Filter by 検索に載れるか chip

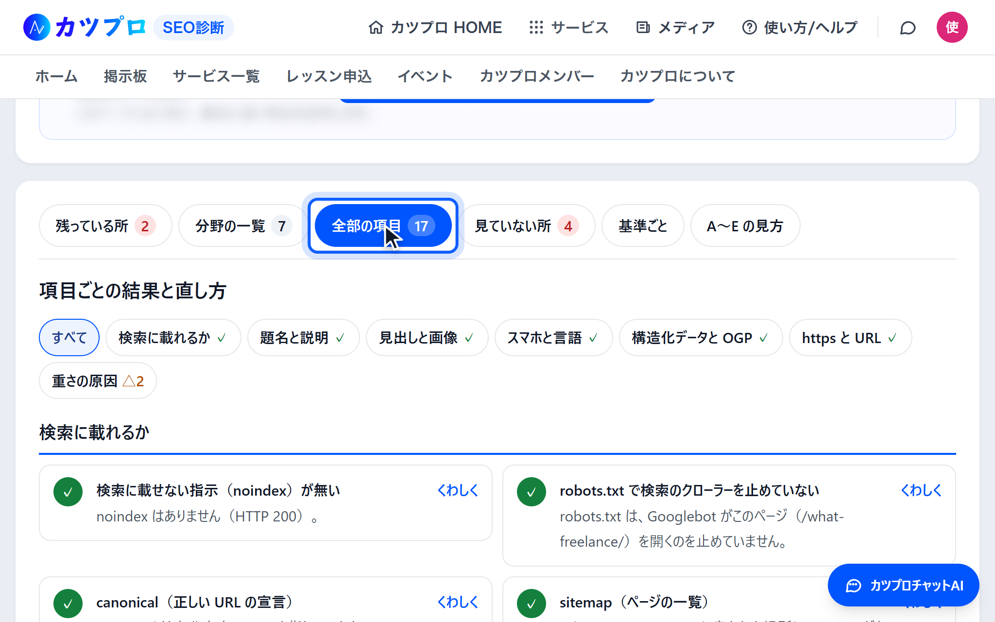click(173, 338)
